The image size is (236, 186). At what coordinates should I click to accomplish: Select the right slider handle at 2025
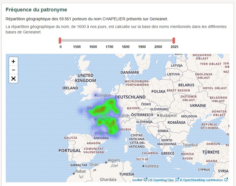(174, 40)
